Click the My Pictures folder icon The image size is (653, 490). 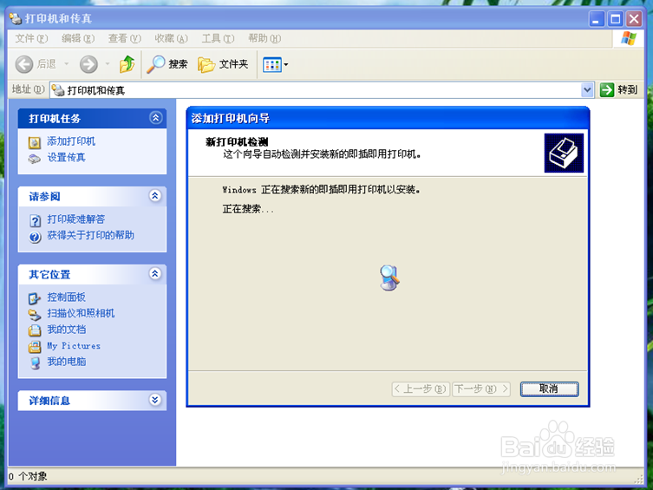point(35,347)
